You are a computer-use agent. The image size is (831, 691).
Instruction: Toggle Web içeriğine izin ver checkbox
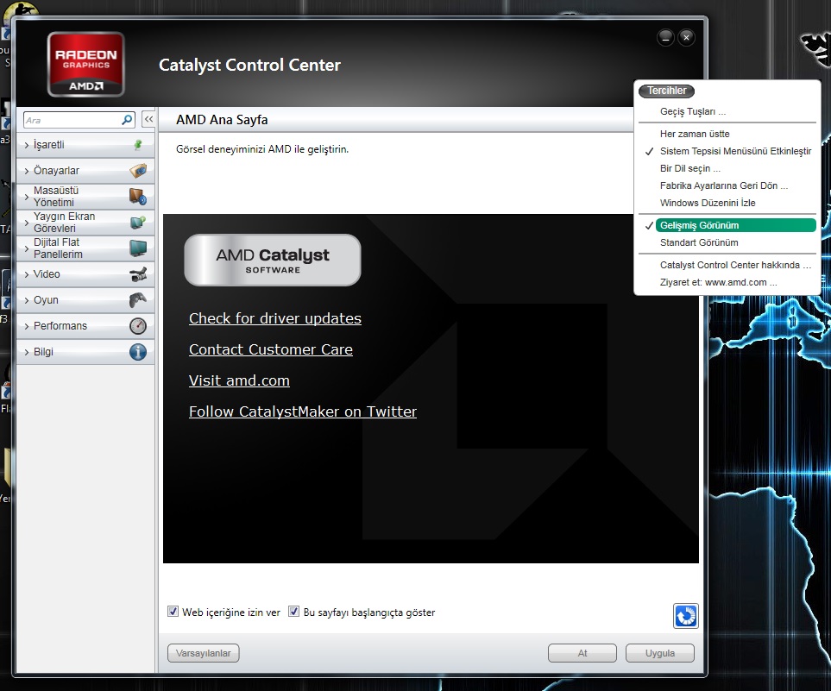point(173,612)
